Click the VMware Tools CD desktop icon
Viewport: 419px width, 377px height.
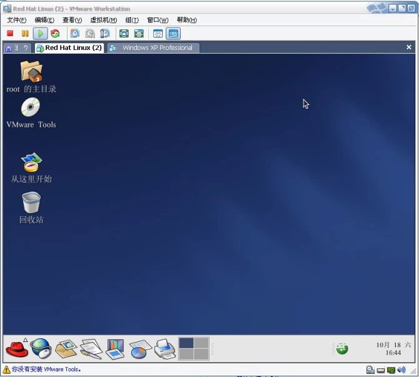31,108
